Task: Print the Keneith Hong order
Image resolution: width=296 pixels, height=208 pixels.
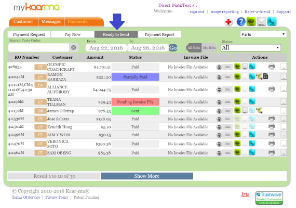Action: tap(272, 126)
